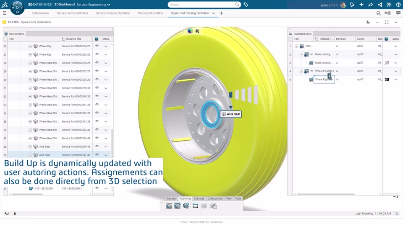Open menu chevron for row 28 Heat Shield
Screen dimensions: 403x226
[x=106, y=63]
